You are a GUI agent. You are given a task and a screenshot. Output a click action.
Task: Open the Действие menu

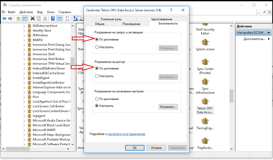coord(26,12)
